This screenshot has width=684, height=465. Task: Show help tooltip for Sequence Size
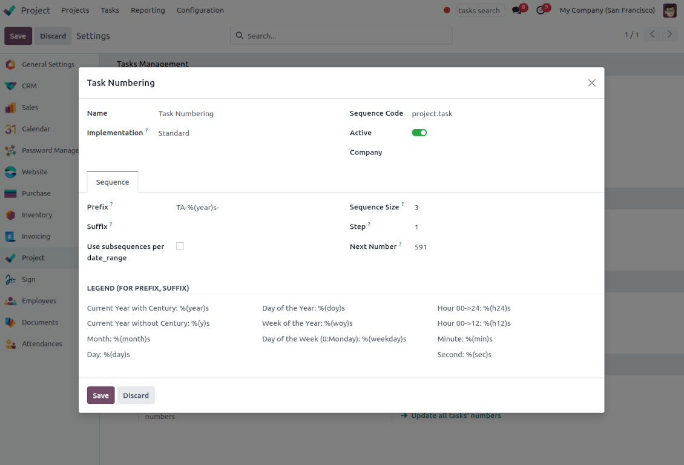(x=403, y=204)
